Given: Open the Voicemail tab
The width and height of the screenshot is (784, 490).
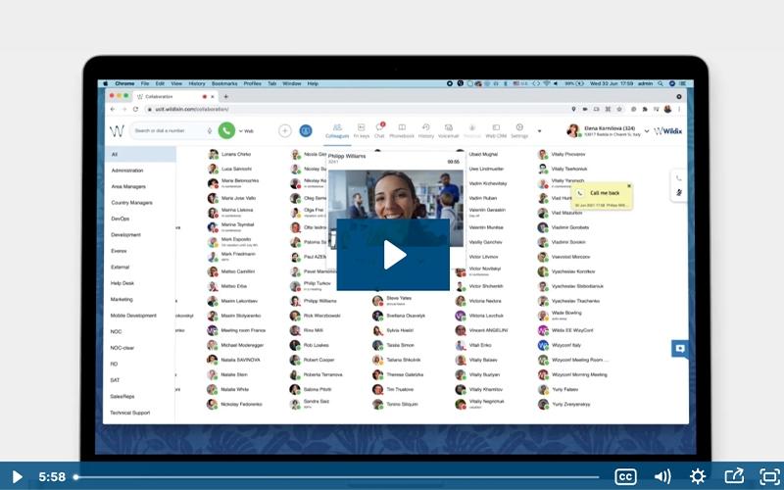Looking at the screenshot, I should (x=449, y=131).
